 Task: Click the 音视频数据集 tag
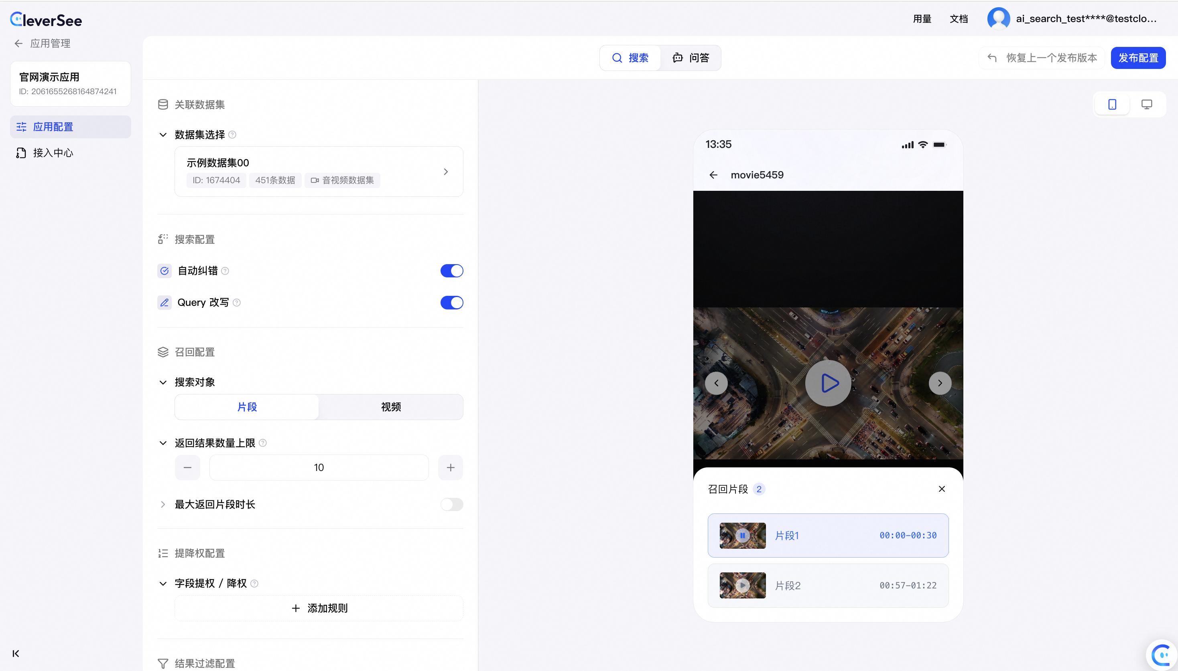342,180
